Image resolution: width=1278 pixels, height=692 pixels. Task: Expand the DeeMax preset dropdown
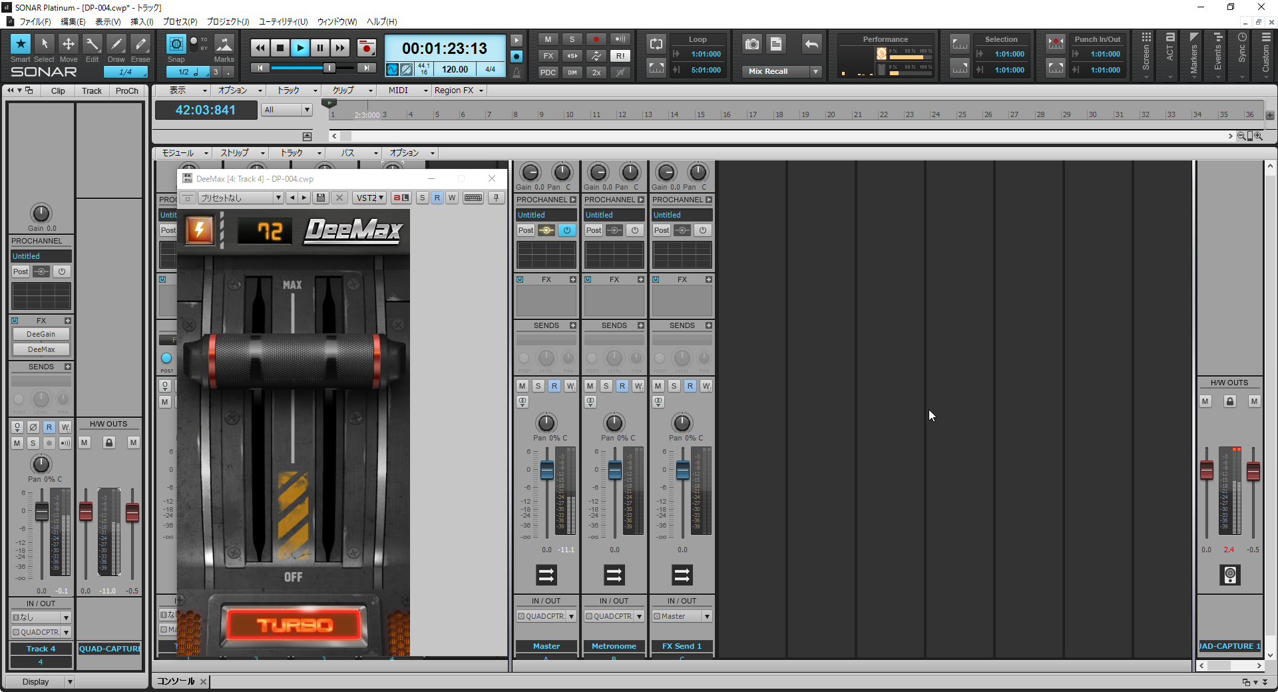click(278, 198)
